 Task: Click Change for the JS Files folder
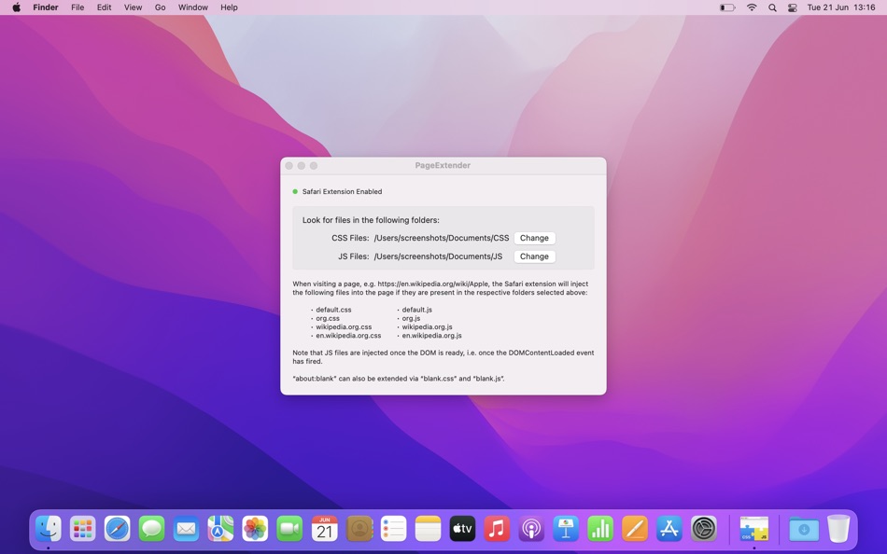(x=534, y=256)
